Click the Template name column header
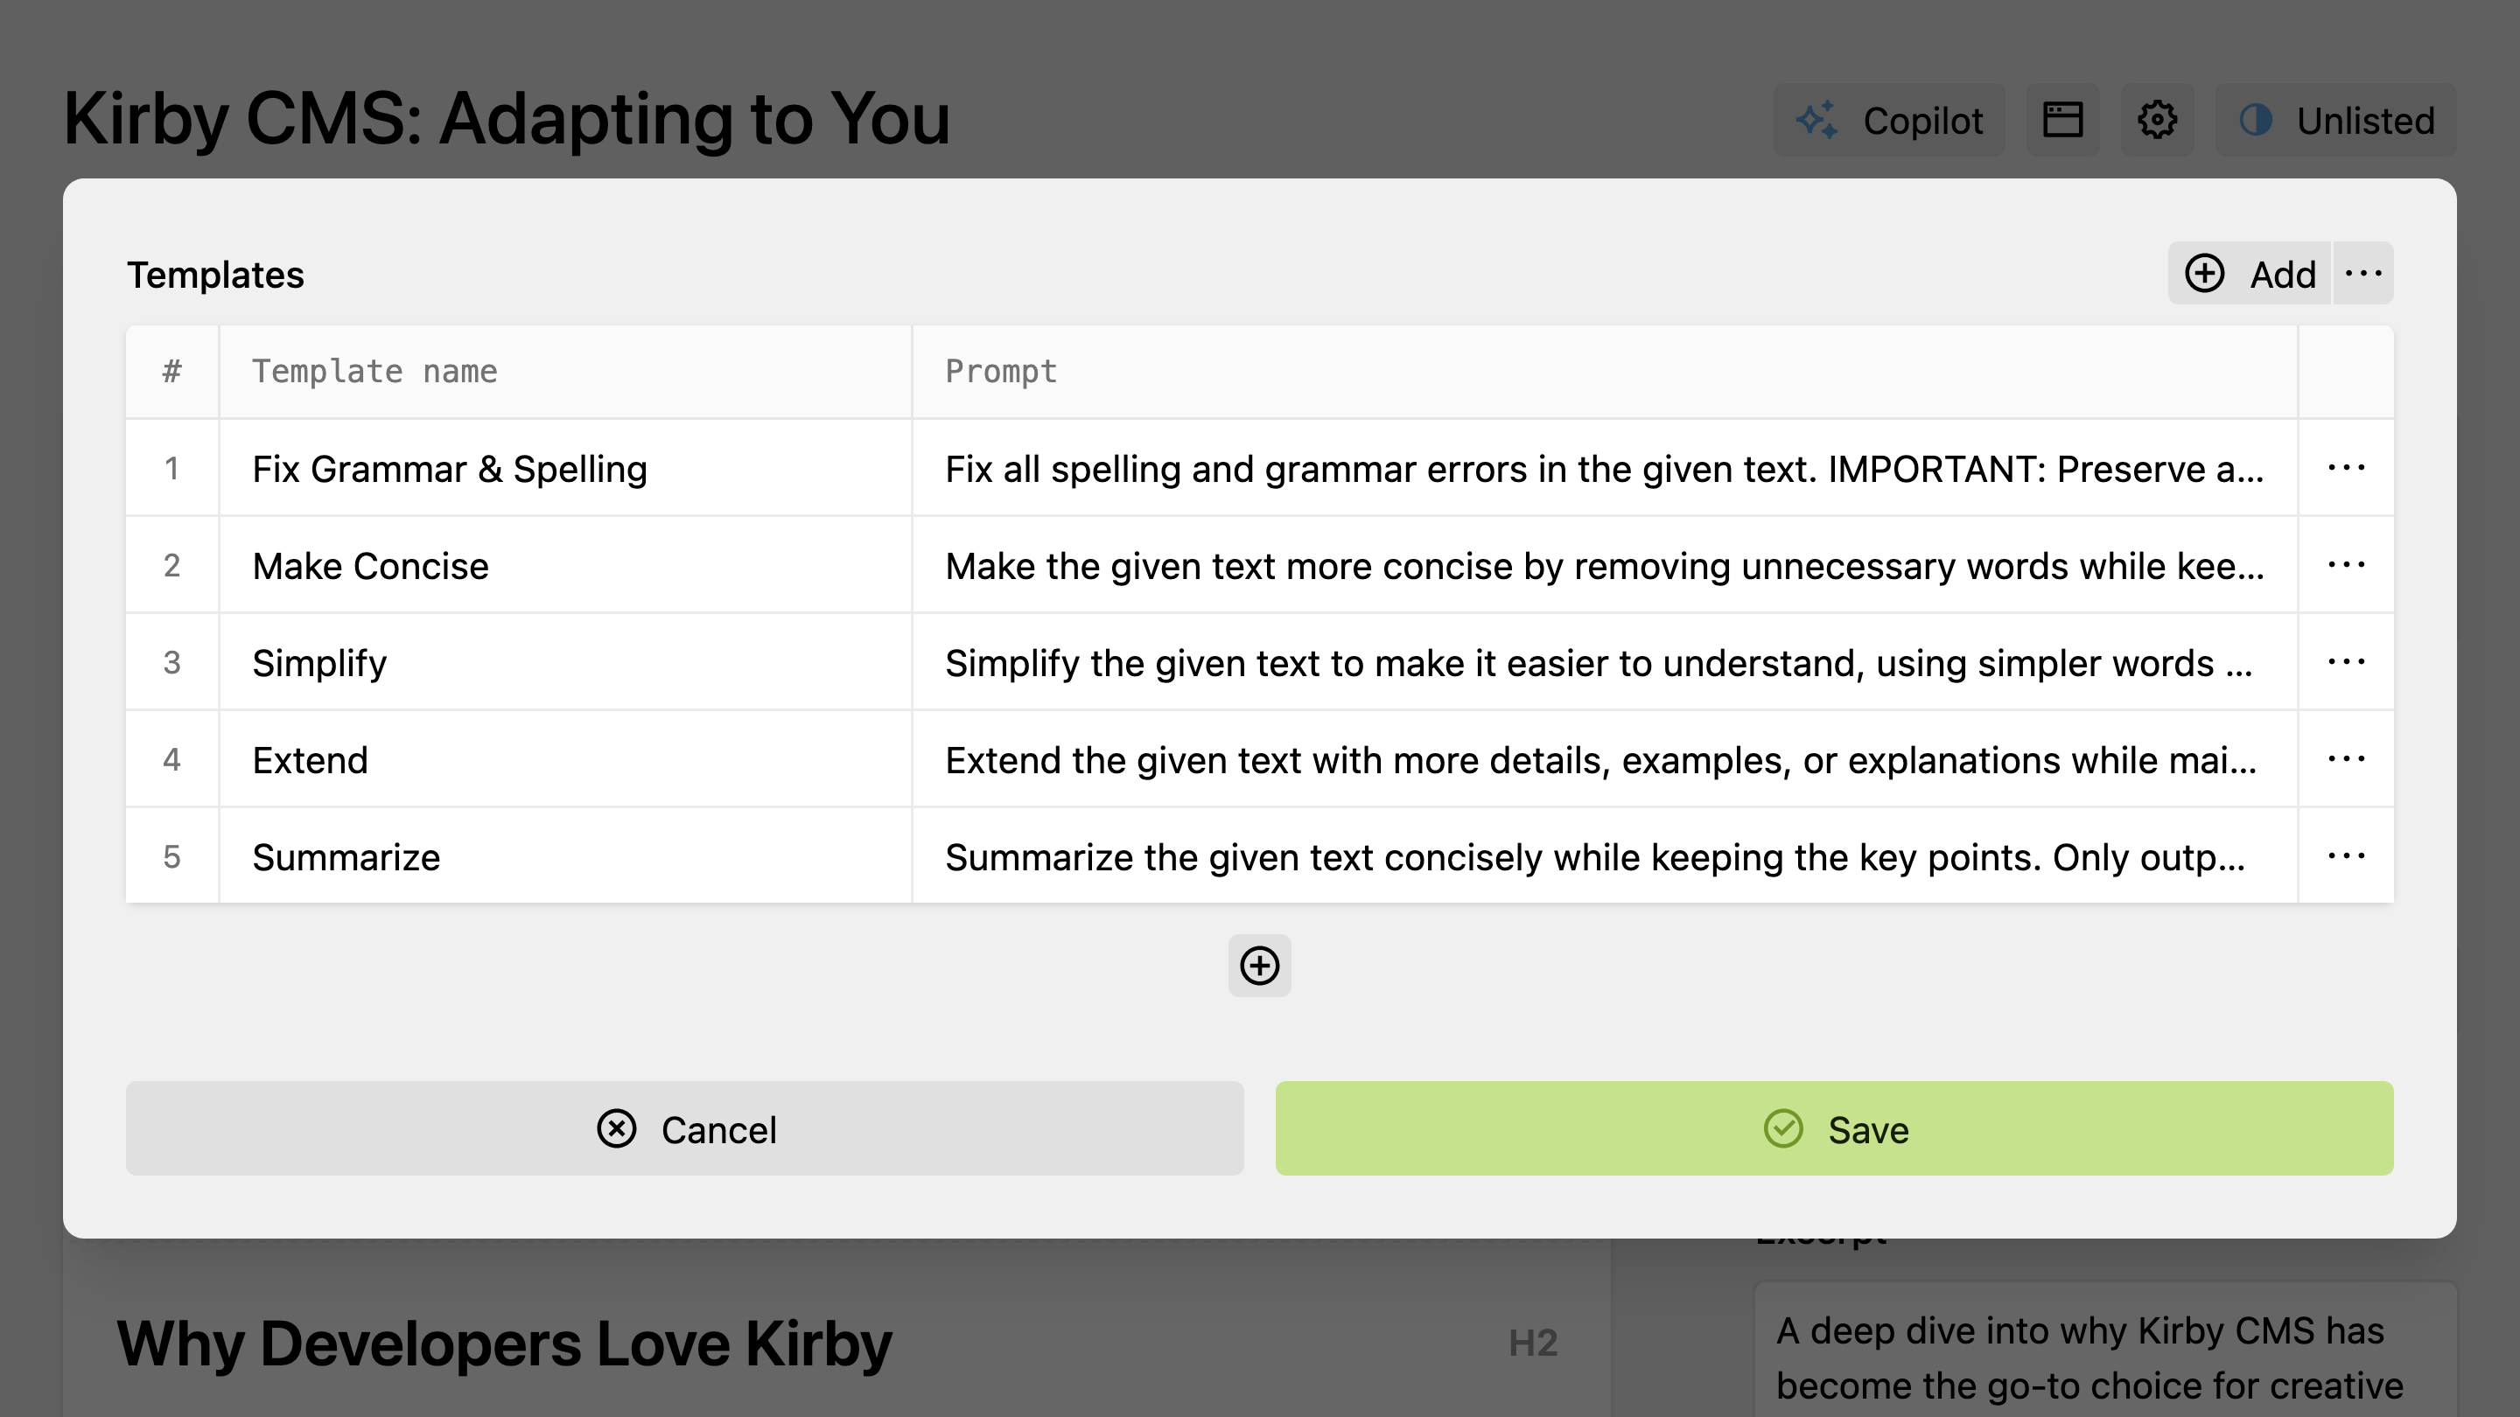Screen dimensions: 2520x1417 point(374,371)
